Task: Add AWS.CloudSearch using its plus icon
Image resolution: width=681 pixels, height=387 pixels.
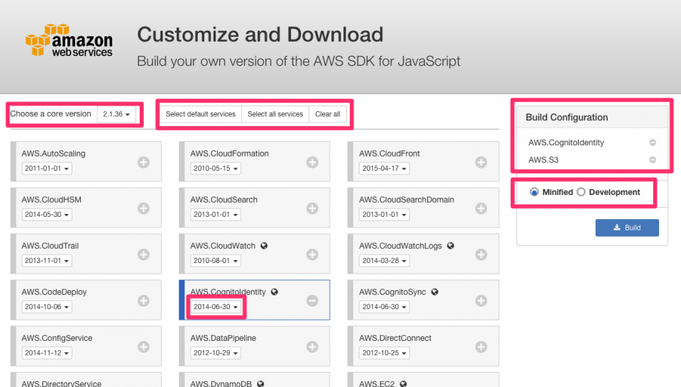Action: (x=312, y=208)
